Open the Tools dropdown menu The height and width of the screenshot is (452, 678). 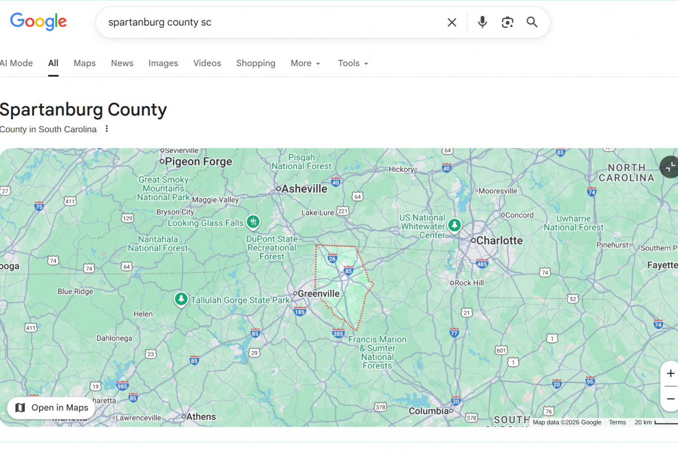pos(353,63)
